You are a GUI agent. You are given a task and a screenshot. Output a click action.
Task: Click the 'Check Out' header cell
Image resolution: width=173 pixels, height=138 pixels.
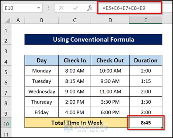coord(110,60)
